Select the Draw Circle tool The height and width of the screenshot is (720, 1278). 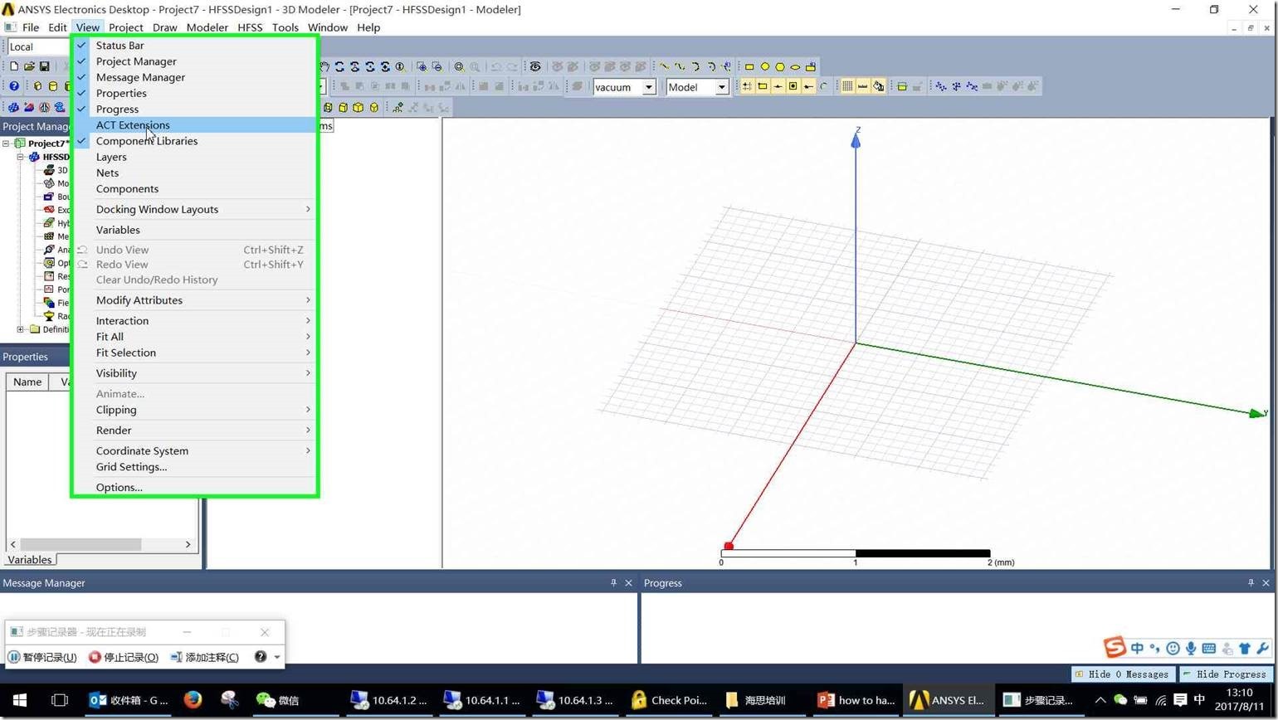765,66
